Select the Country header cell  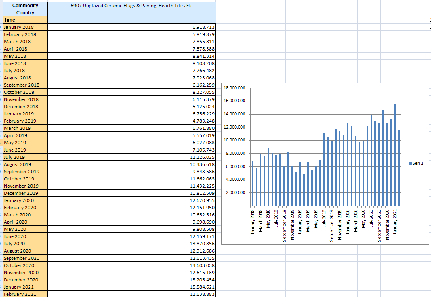pos(25,13)
